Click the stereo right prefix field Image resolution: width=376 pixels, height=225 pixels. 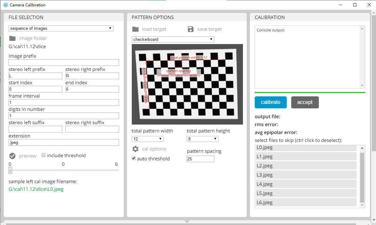tap(92, 76)
